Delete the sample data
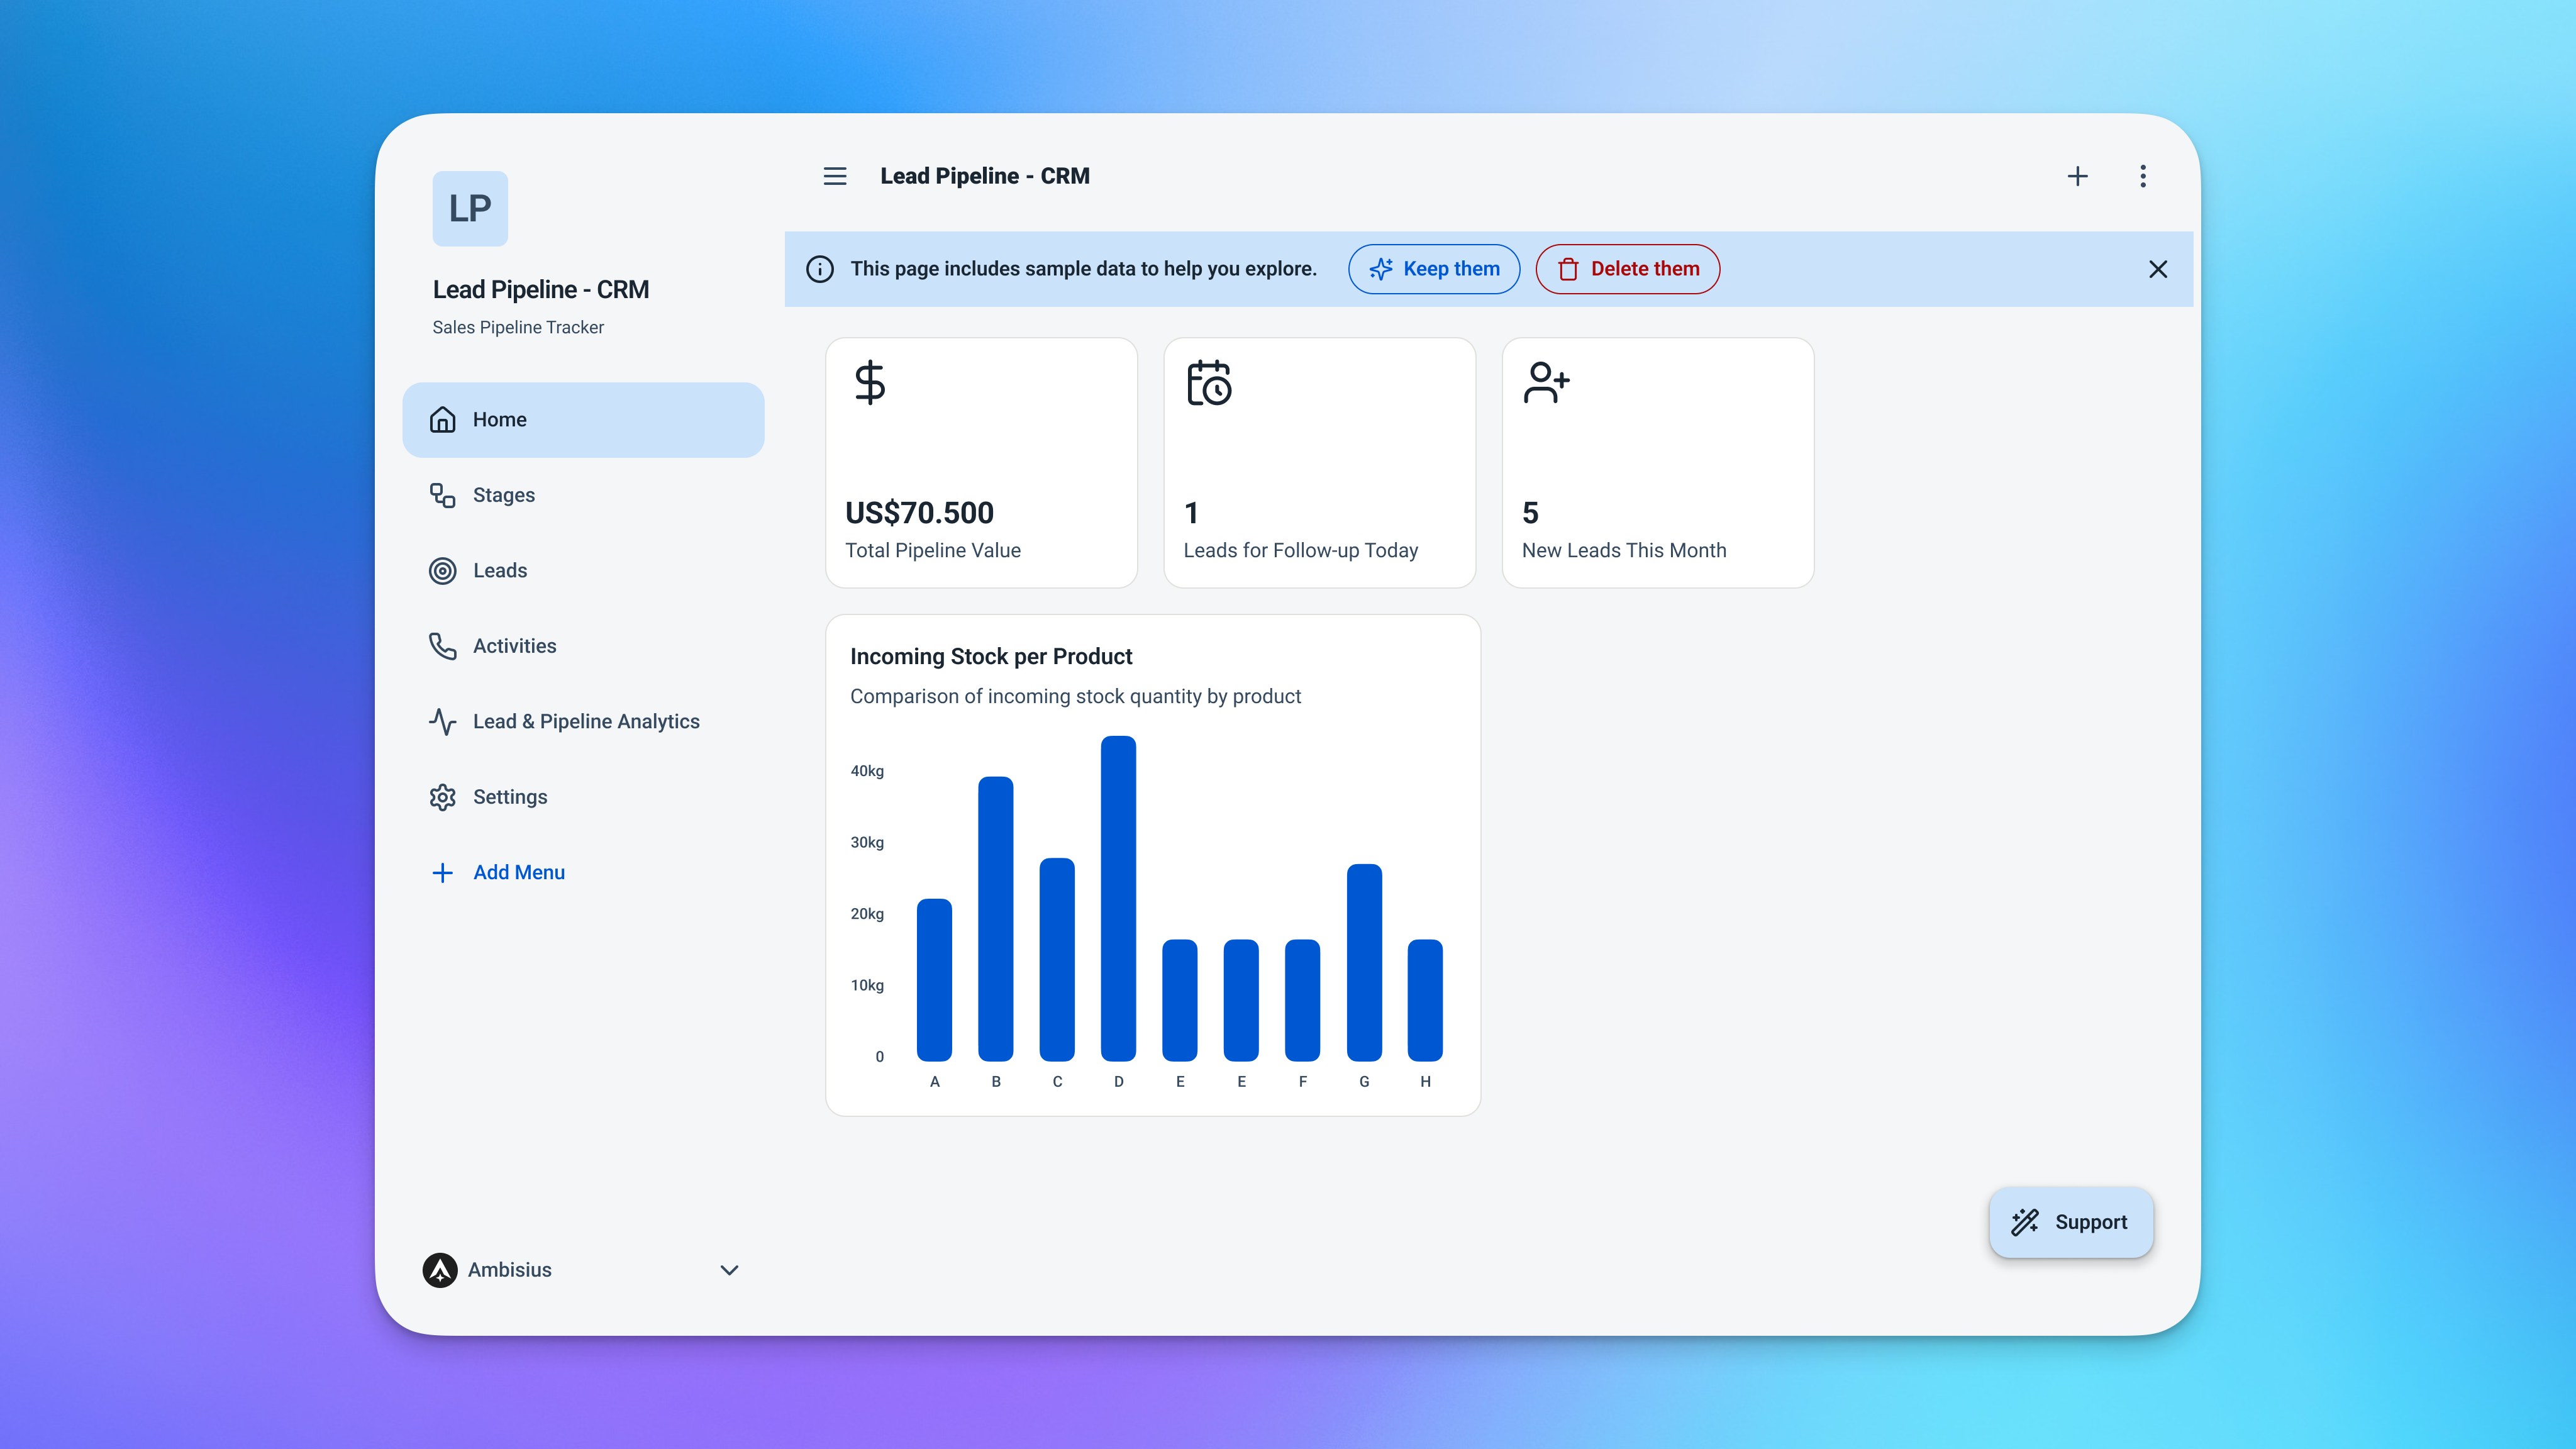The height and width of the screenshot is (1449, 2576). click(1627, 269)
